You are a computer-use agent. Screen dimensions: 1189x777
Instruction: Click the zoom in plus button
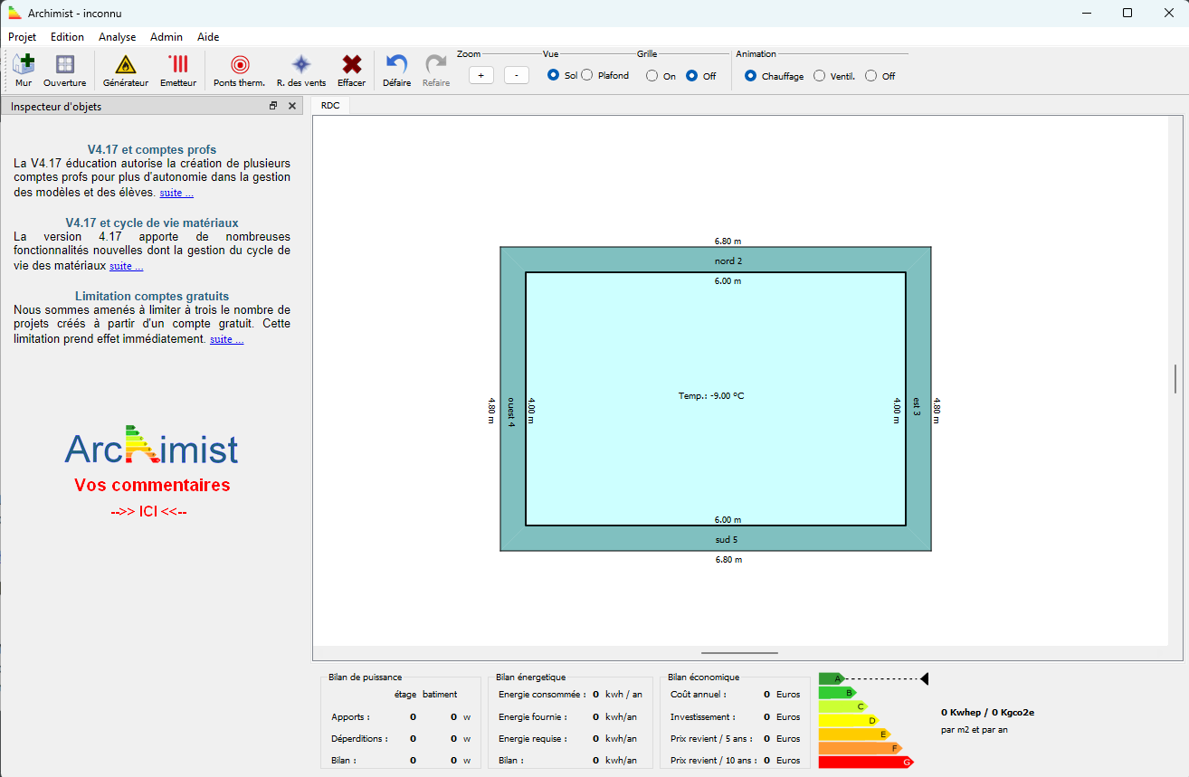point(481,76)
